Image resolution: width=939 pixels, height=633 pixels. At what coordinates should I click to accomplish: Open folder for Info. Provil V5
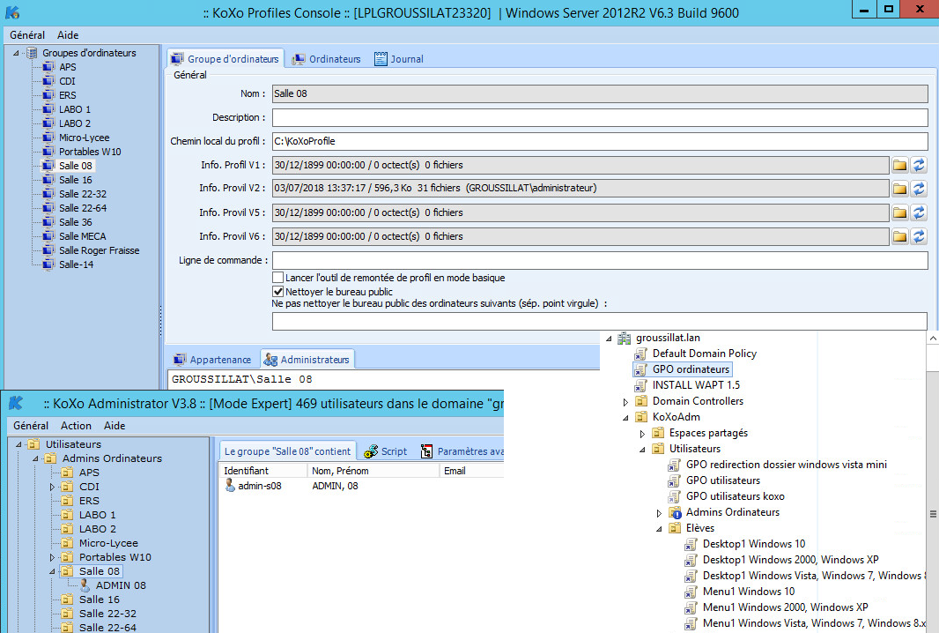coord(899,212)
